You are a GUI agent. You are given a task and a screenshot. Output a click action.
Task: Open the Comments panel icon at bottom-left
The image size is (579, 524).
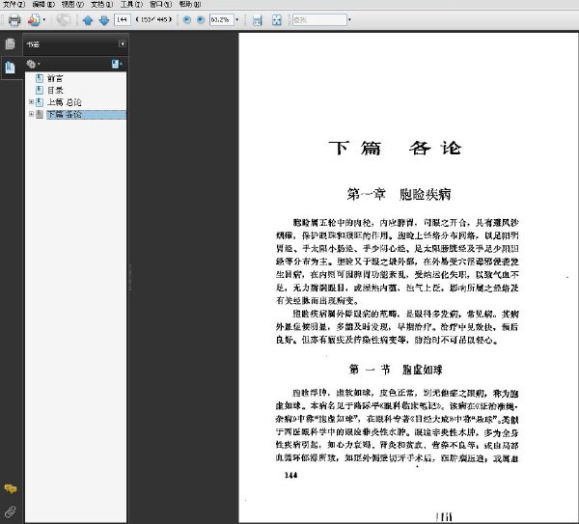coord(11,489)
